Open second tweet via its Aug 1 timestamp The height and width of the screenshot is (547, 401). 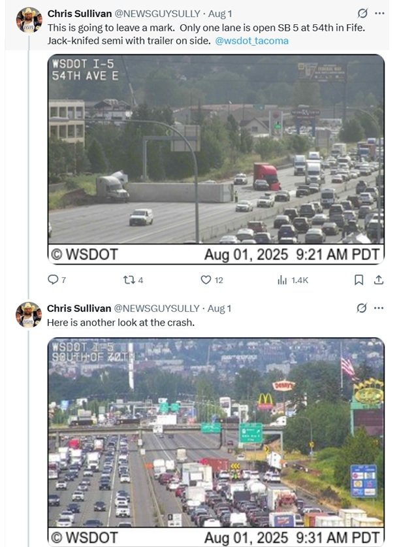[219, 308]
